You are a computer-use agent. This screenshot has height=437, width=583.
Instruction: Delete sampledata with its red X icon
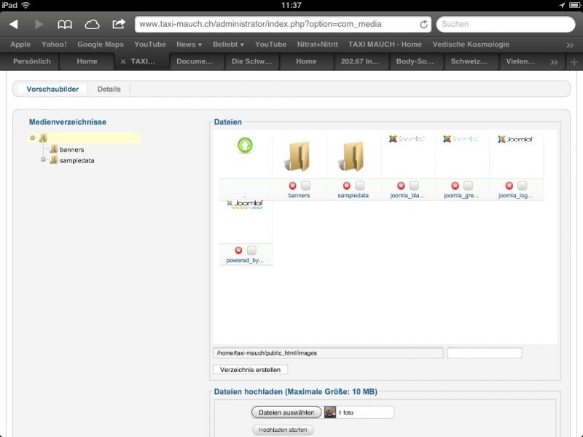tap(347, 186)
